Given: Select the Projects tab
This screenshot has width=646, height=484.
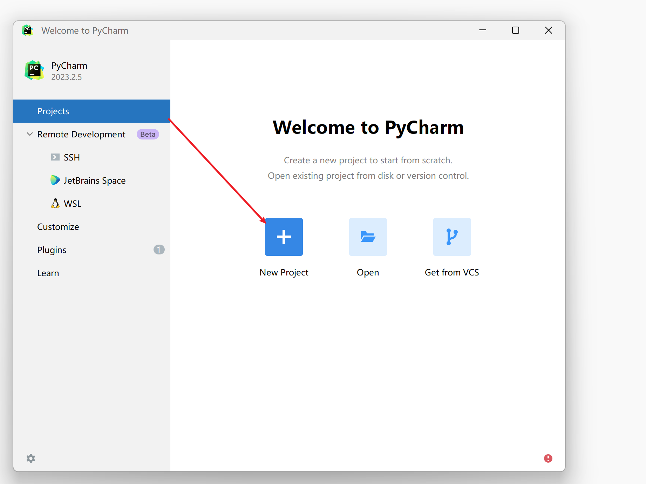Looking at the screenshot, I should (53, 111).
